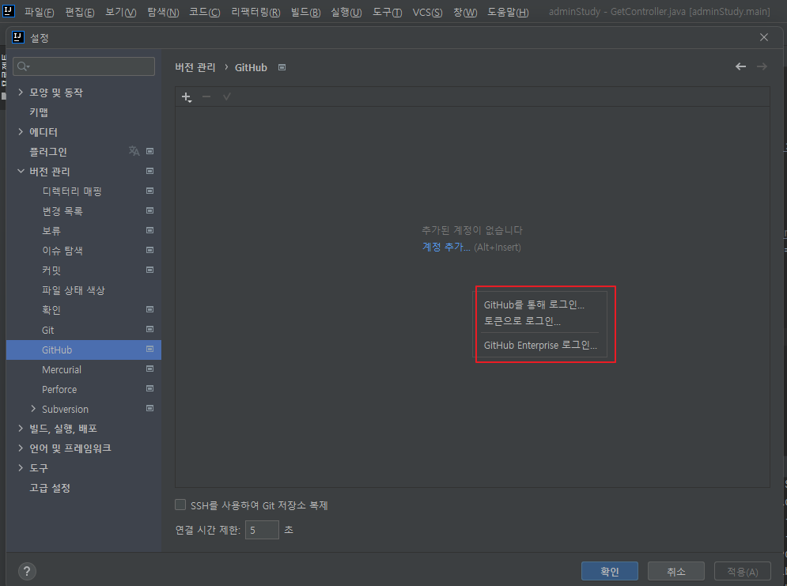
Task: Expand 언어 및 프레임워크 section
Action: coord(21,448)
